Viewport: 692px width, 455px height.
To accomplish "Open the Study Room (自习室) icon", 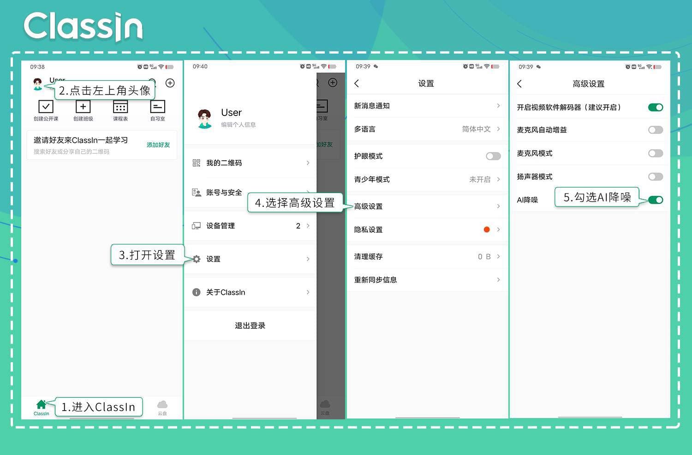I will tap(157, 107).
